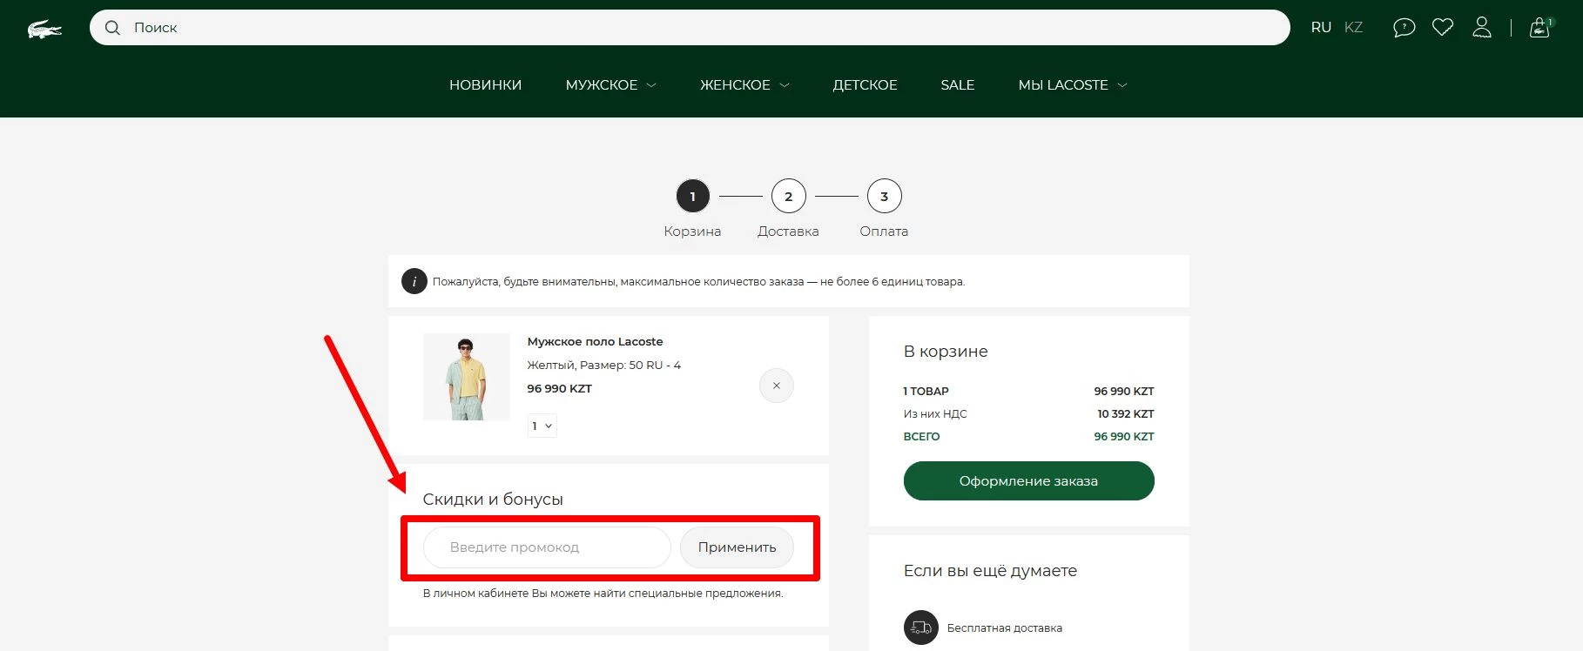
Task: Click the yellow polo product thumbnail
Action: tap(467, 377)
